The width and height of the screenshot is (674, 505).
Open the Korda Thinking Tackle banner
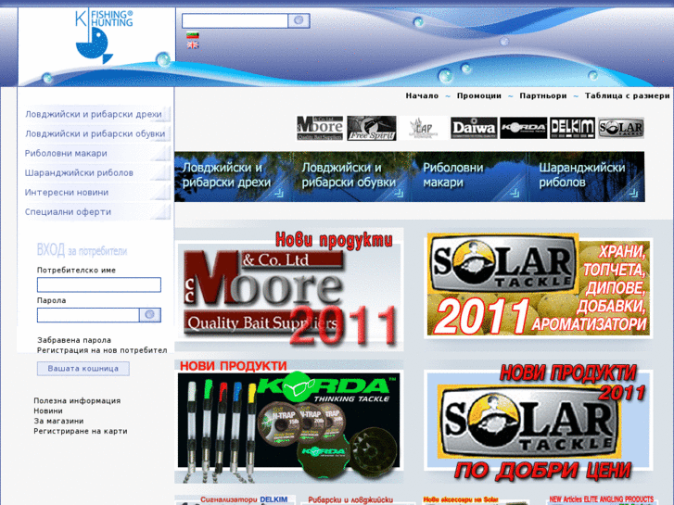tap(289, 422)
